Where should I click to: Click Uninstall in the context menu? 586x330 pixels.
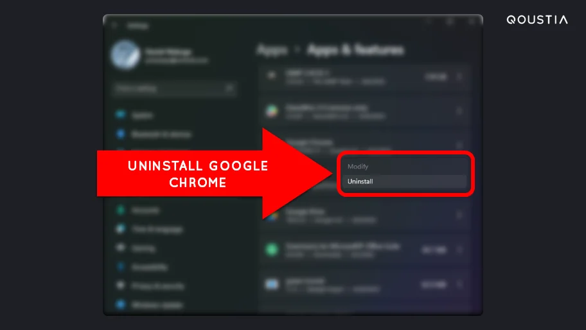click(x=404, y=181)
